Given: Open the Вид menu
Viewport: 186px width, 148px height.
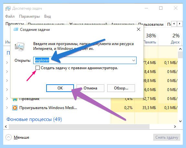Looking at the screenshot, I should click(47, 16).
